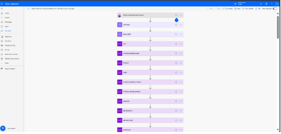
Task: Open the ellipsis menu on Initialize variable pricelist
Action: click(x=181, y=92)
